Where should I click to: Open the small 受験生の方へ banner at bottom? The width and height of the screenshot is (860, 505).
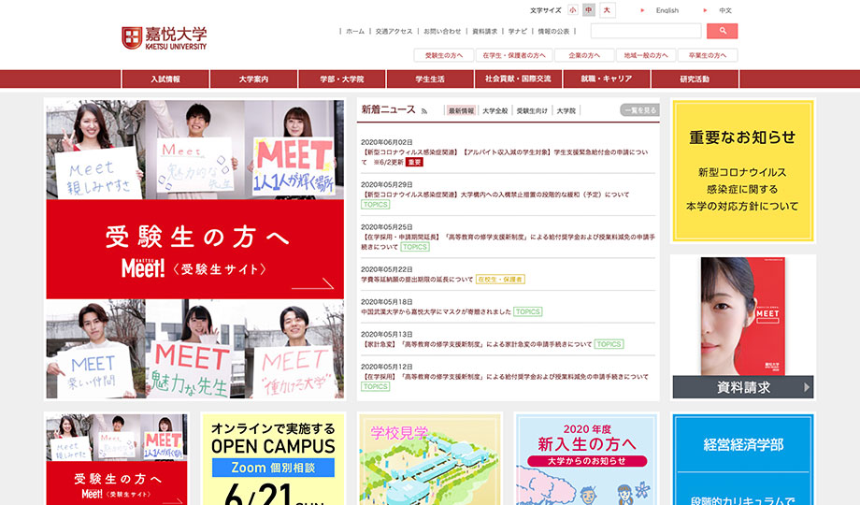(117, 459)
